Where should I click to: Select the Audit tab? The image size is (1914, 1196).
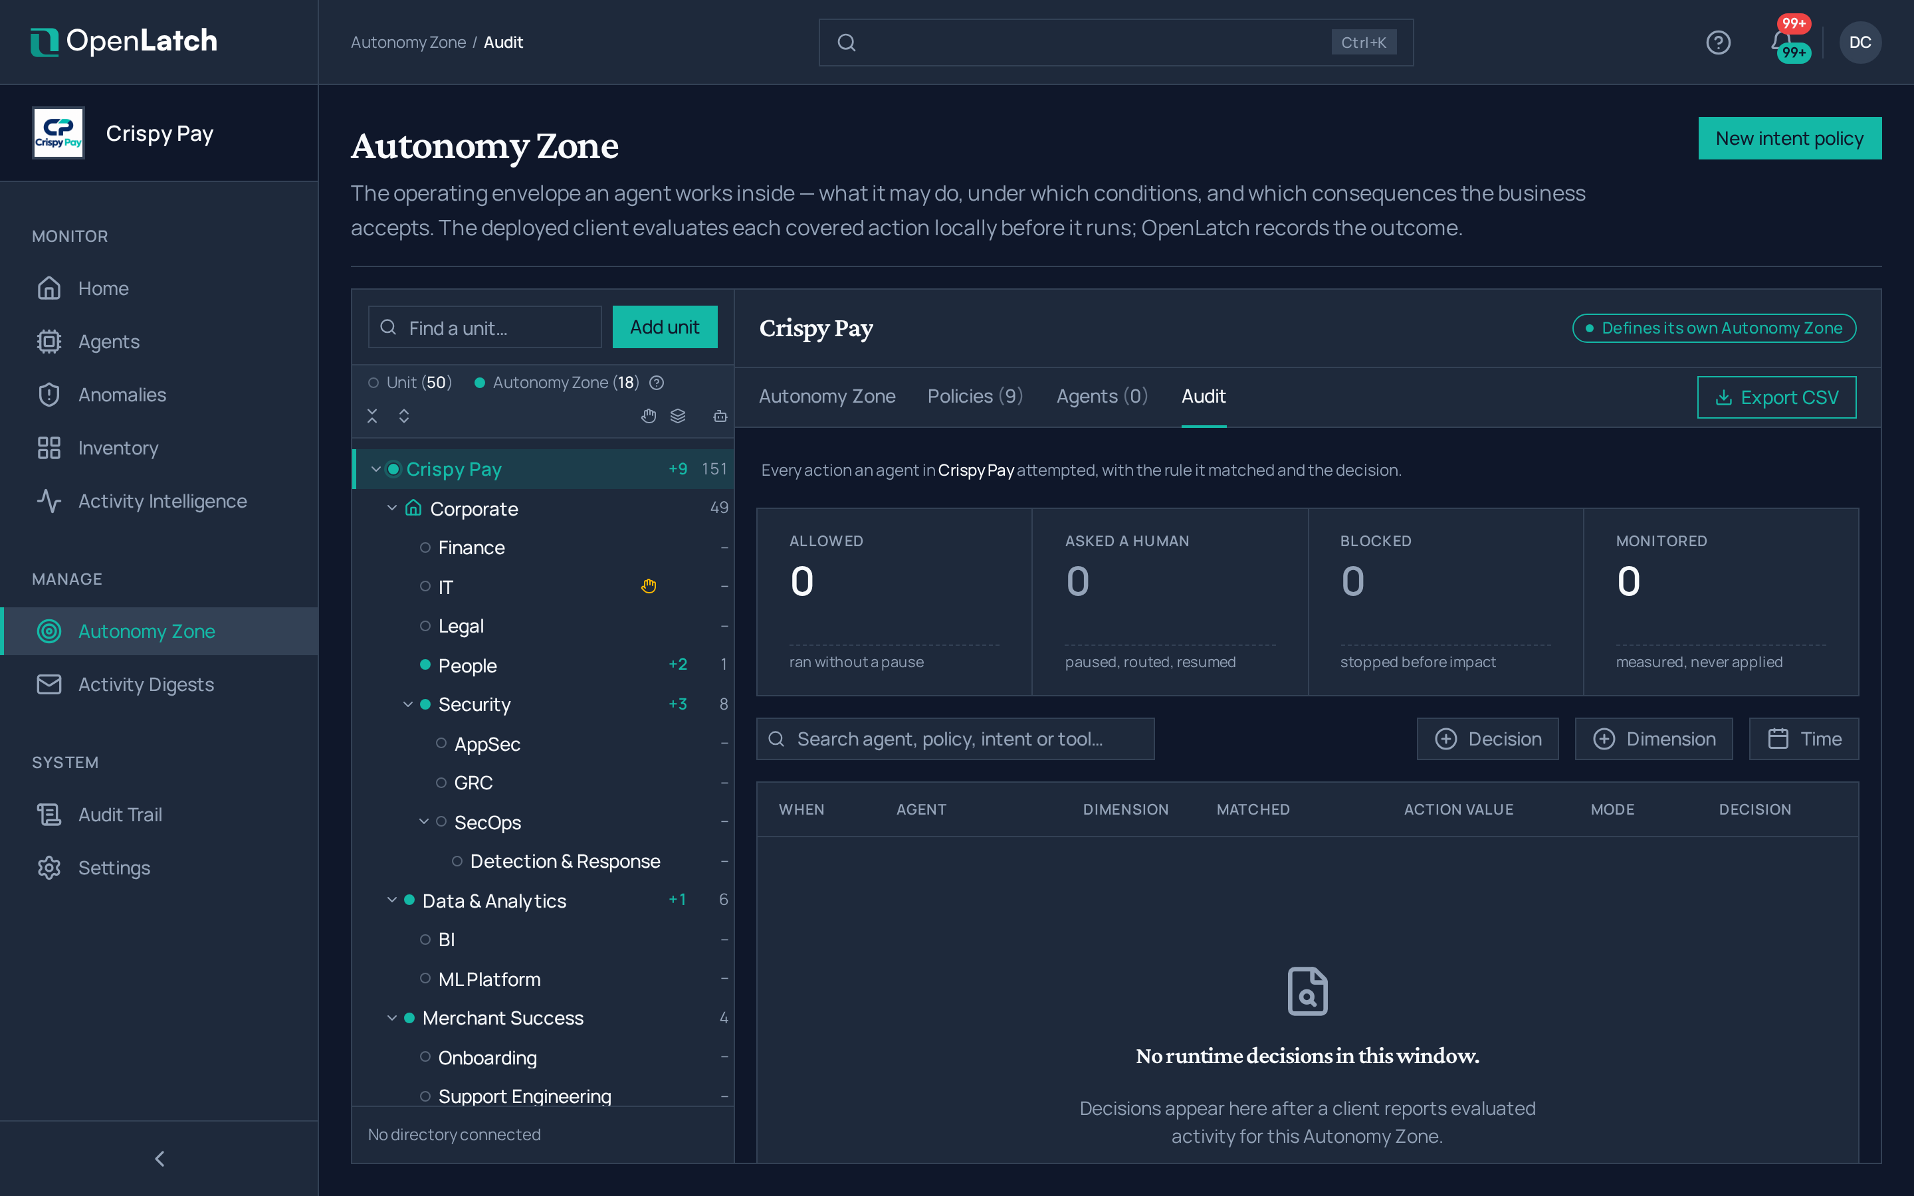click(x=1203, y=396)
